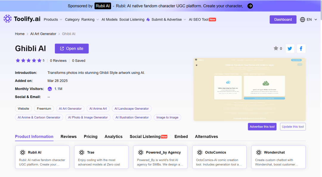Open the EN language dropdown
The width and height of the screenshot is (322, 177).
312,19
